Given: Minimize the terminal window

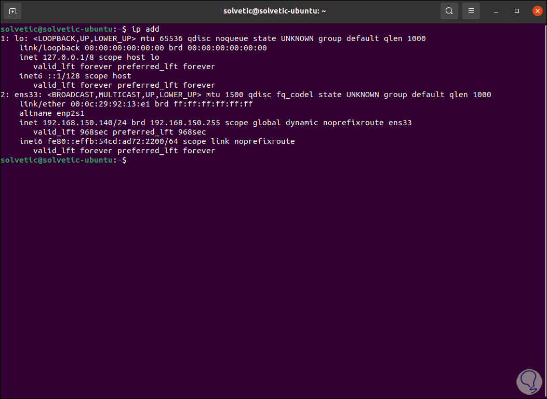Looking at the screenshot, I should point(497,11).
